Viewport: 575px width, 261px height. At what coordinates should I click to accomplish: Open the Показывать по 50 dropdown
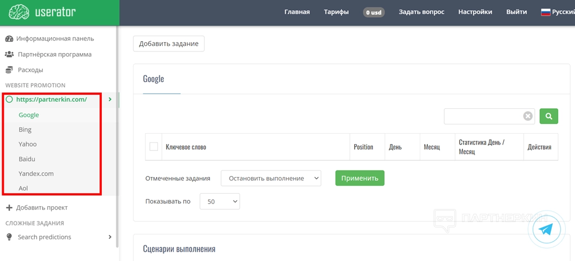point(220,201)
